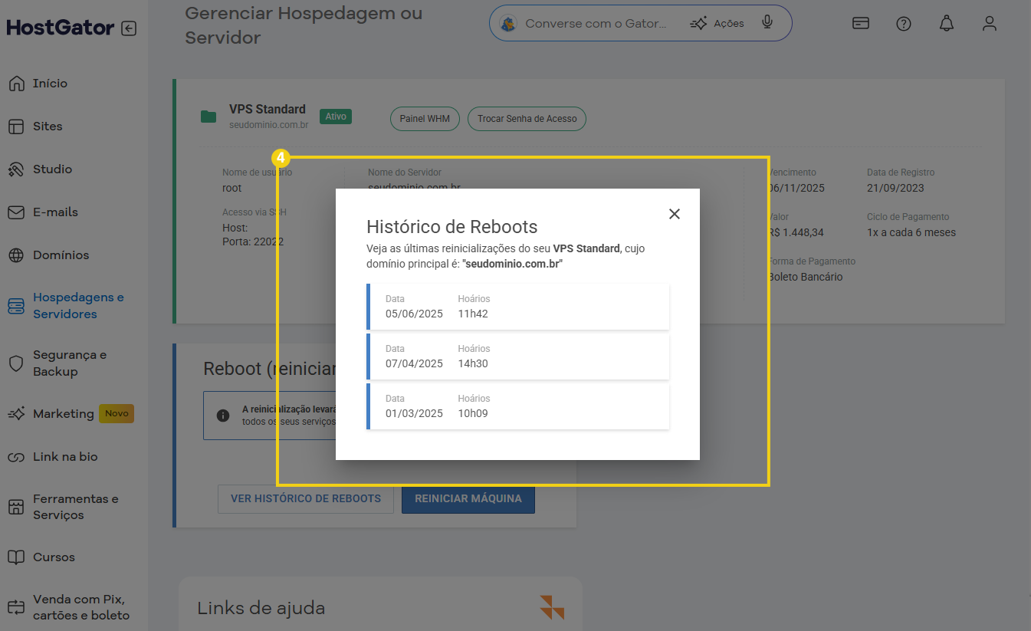Image resolution: width=1031 pixels, height=631 pixels.
Task: Click the Segurança e Backup shield icon
Action: (16, 363)
